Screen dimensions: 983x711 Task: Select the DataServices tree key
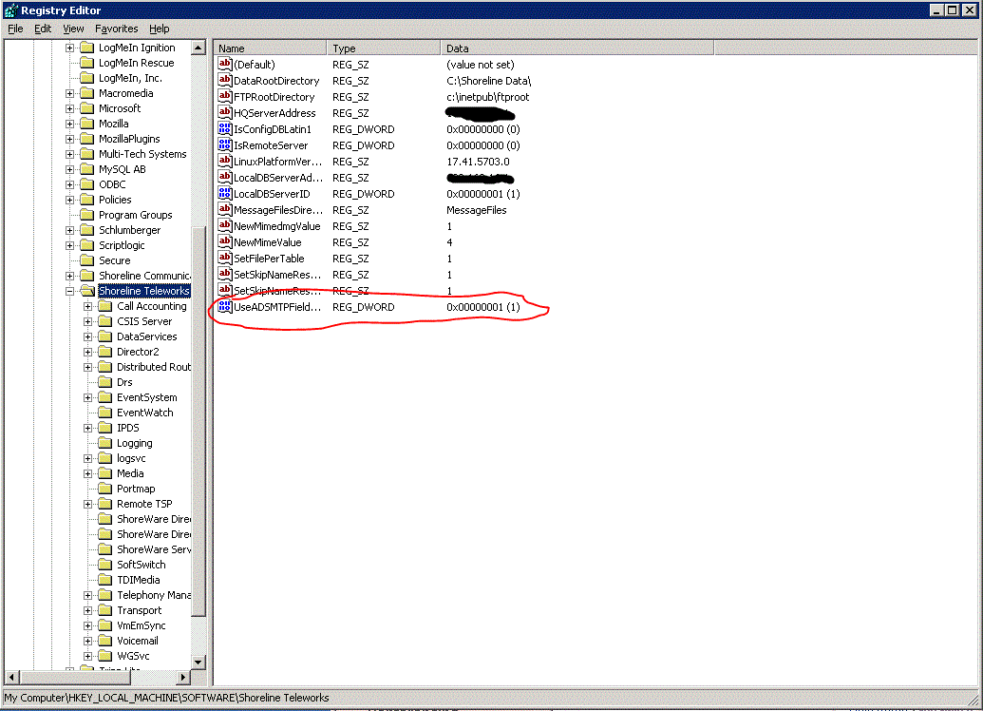(146, 336)
